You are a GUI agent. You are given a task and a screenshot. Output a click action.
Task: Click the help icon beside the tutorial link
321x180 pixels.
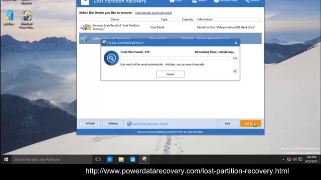tap(129, 123)
